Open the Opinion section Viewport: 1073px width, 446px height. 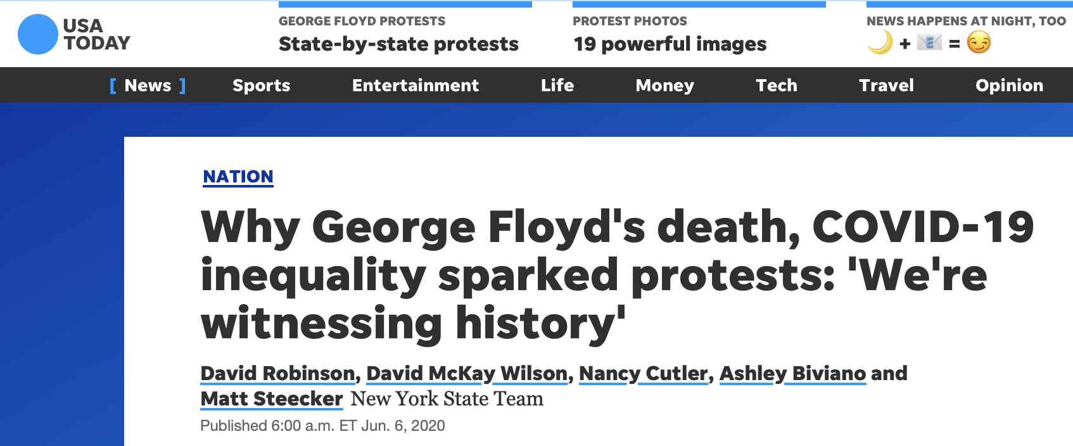pos(1009,86)
